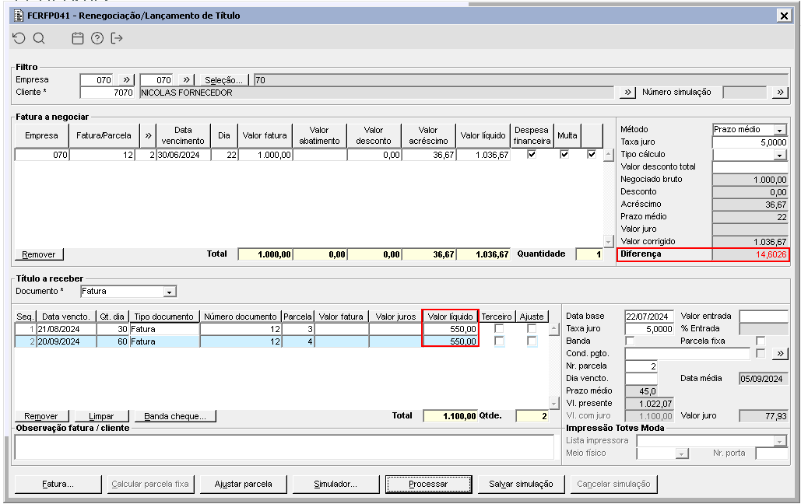Open Banda cheque... dialog
The width and height of the screenshot is (801, 504).
[x=174, y=416]
